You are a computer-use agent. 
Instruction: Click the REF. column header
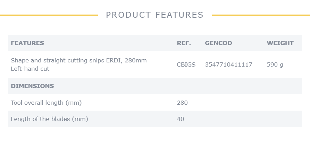pyautogui.click(x=184, y=43)
